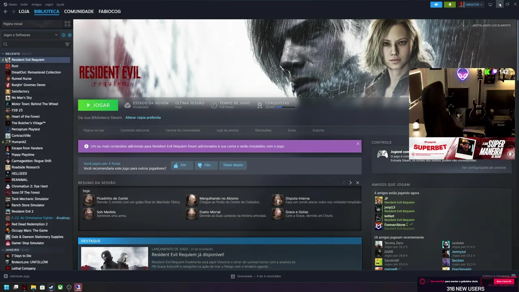Image resolution: width=519 pixels, height=292 pixels.
Task: Click Grace e Golias achievement icon
Action: 277,213
